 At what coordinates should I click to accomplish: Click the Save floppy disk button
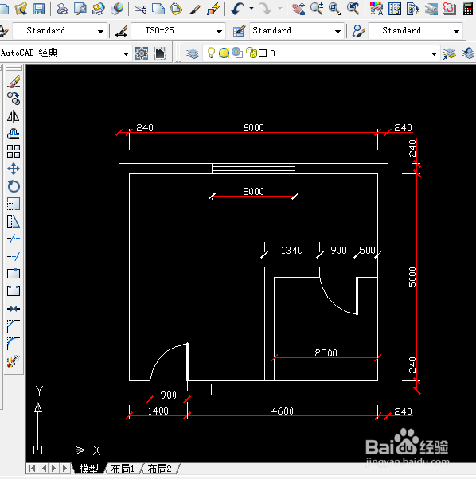pos(39,9)
